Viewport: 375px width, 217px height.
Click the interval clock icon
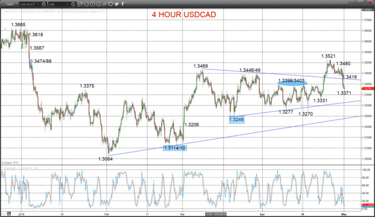point(73,4)
